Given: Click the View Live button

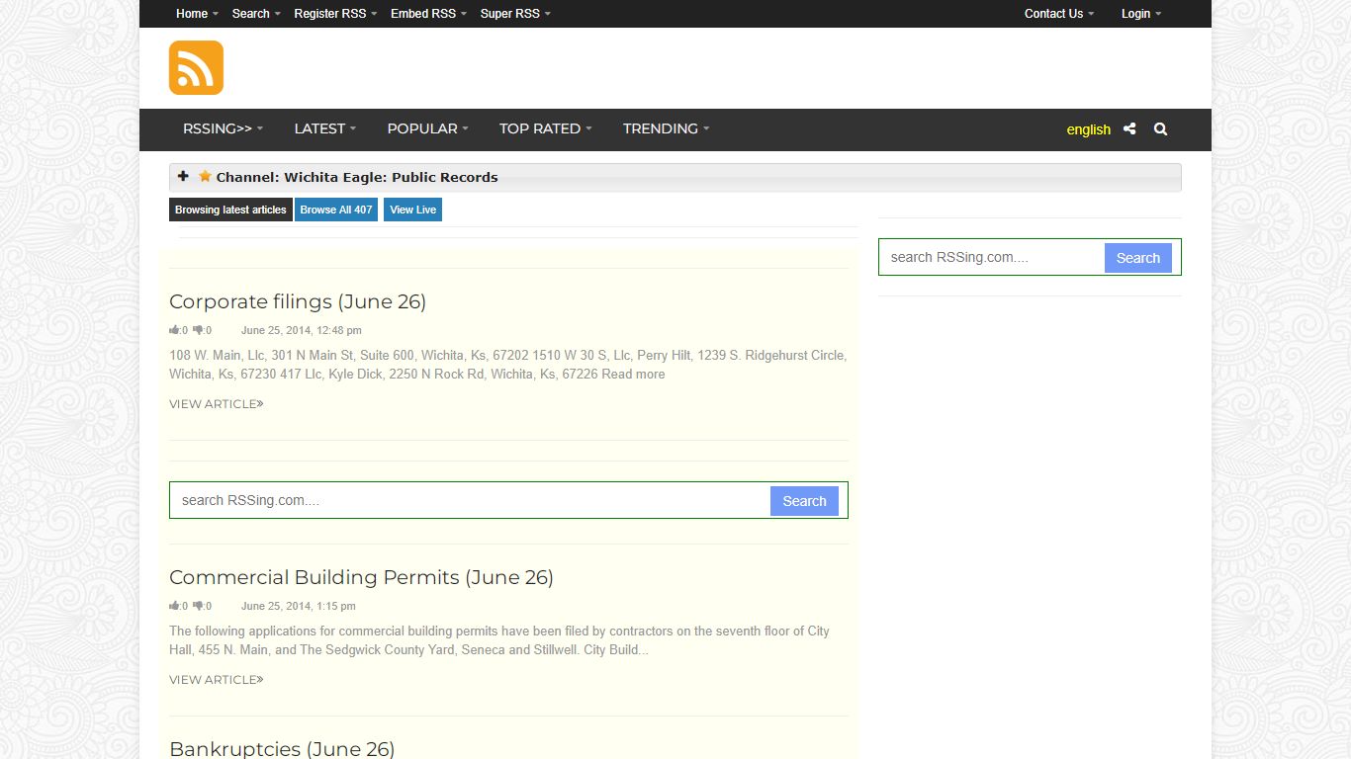Looking at the screenshot, I should coord(412,210).
